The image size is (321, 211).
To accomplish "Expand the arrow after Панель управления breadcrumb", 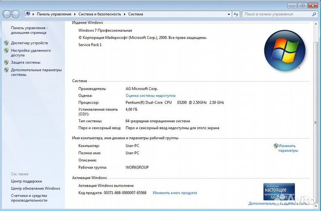I will [x=75, y=14].
